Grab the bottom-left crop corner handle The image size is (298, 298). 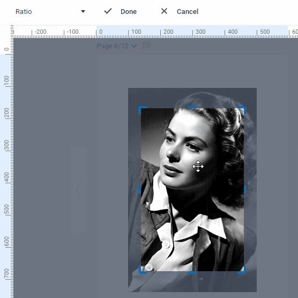(x=143, y=270)
